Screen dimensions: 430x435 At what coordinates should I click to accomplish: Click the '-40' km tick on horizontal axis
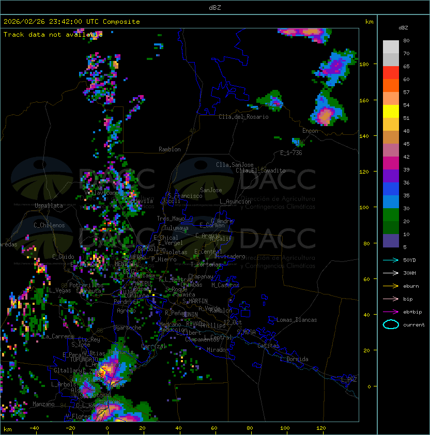(34, 428)
